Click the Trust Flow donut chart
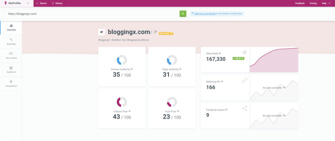 (x=172, y=102)
